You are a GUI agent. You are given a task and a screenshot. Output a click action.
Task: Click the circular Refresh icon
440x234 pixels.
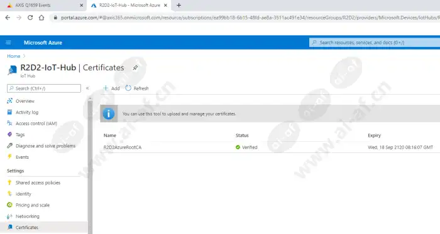pyautogui.click(x=128, y=88)
